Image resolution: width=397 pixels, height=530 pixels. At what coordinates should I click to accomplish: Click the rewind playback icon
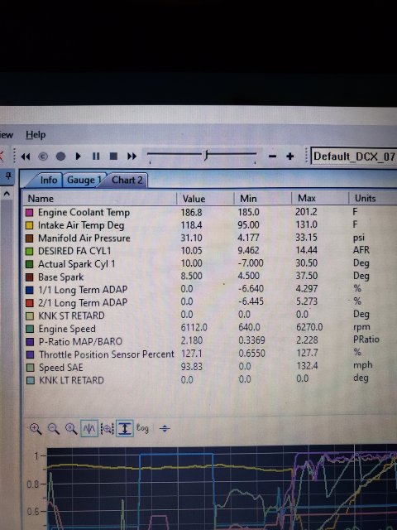(26, 157)
